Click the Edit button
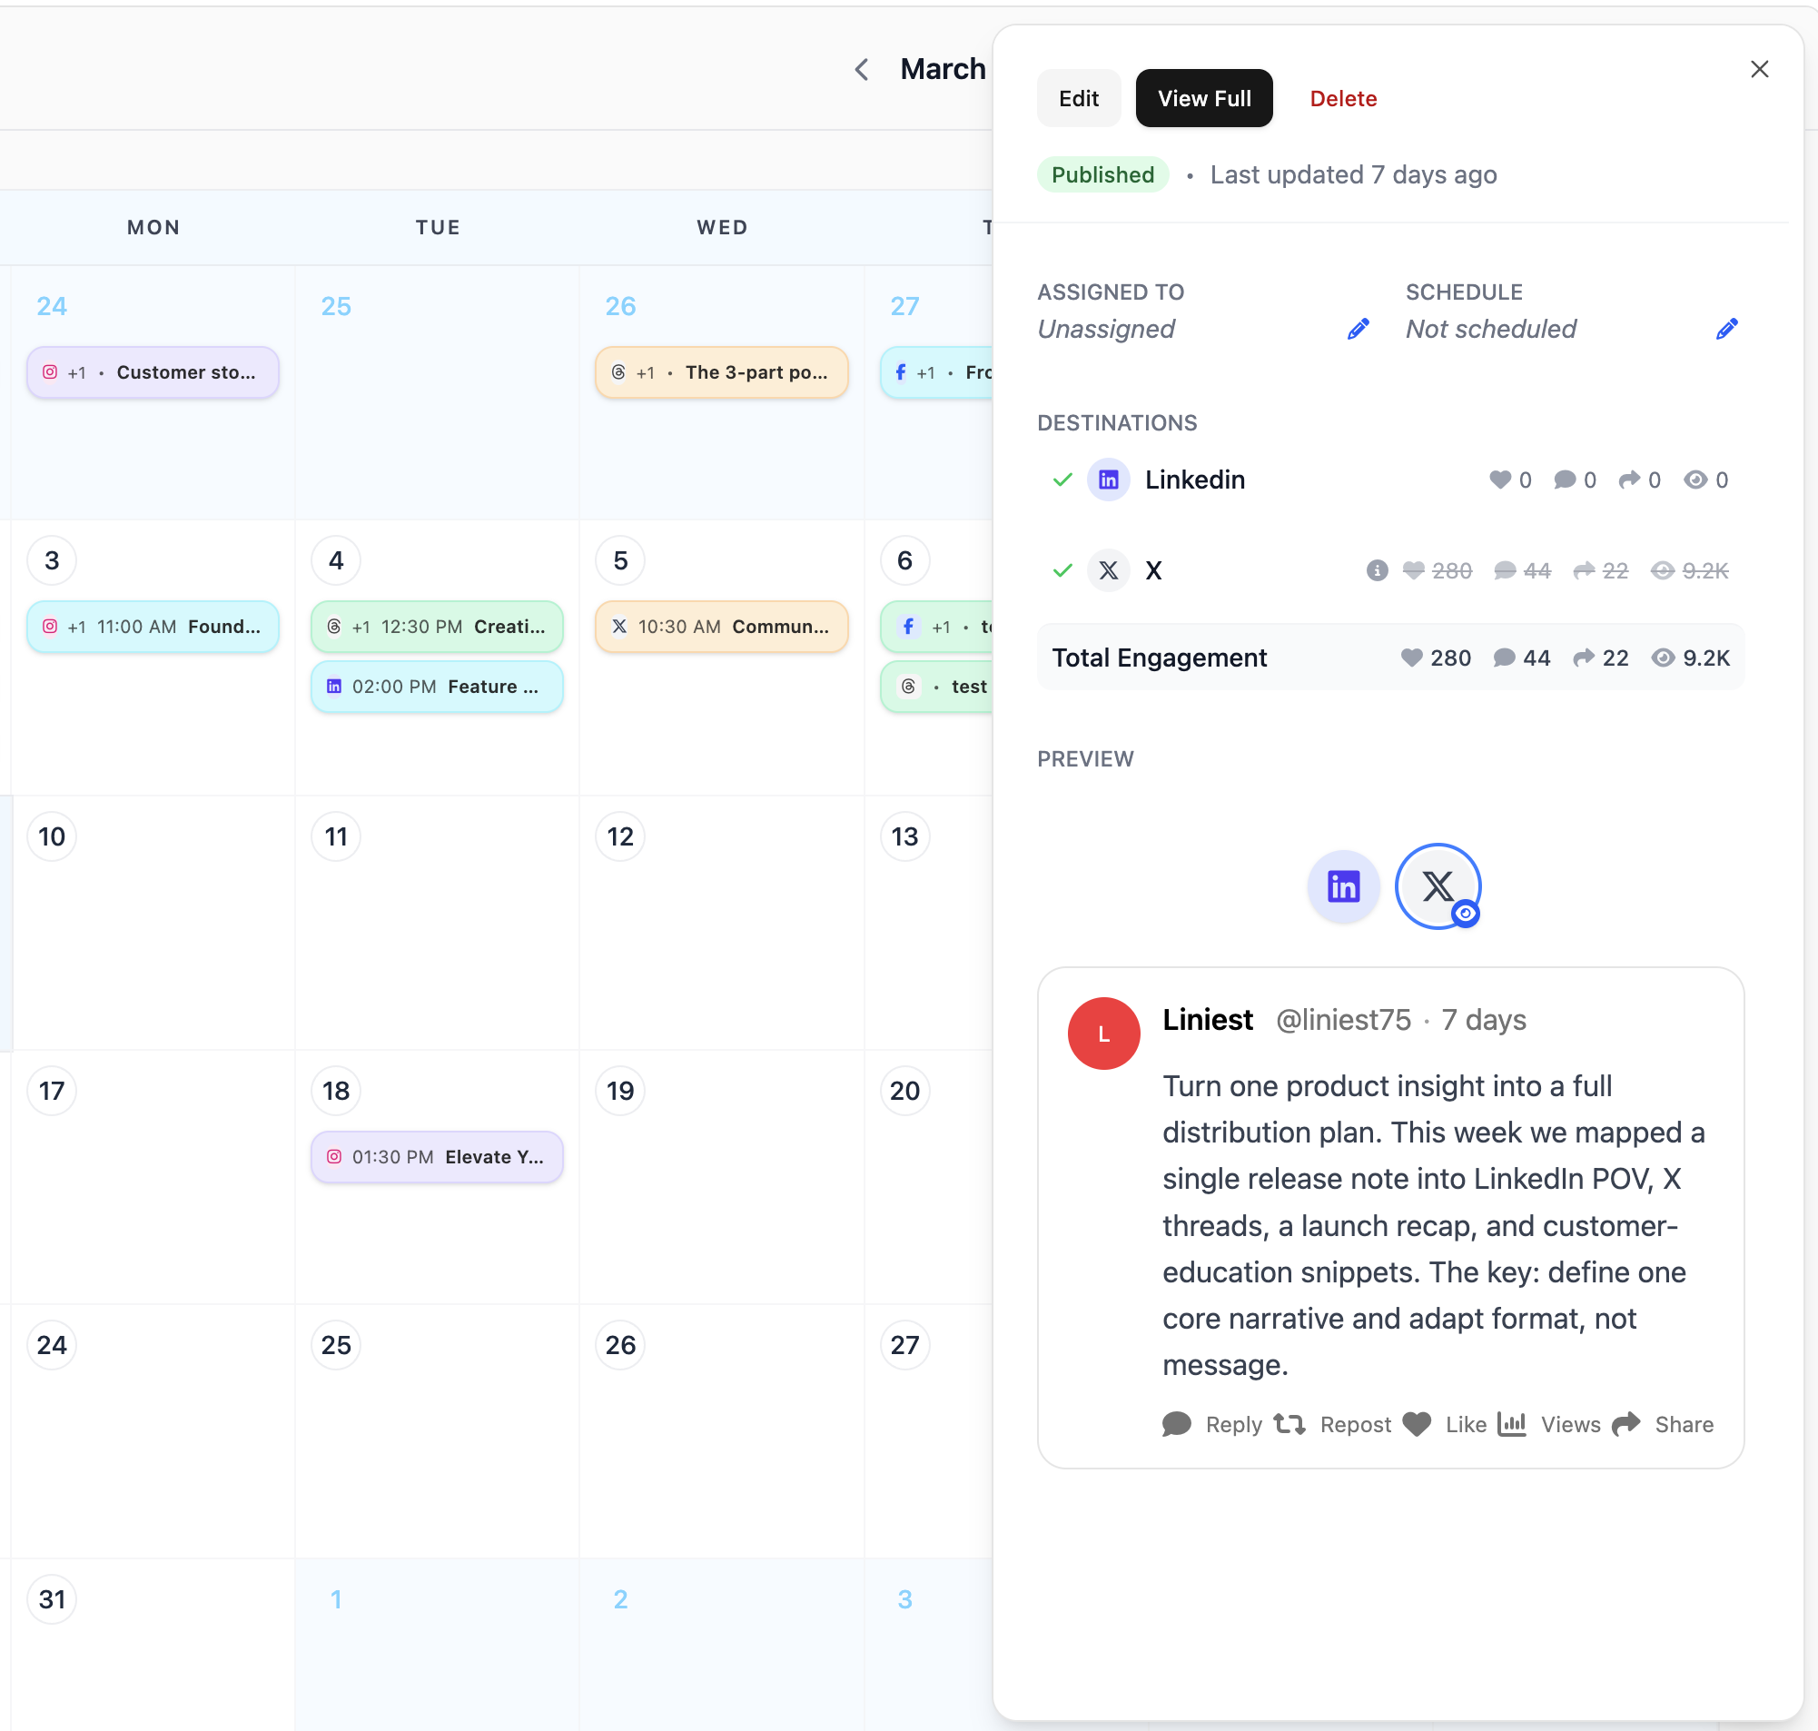 1078,99
